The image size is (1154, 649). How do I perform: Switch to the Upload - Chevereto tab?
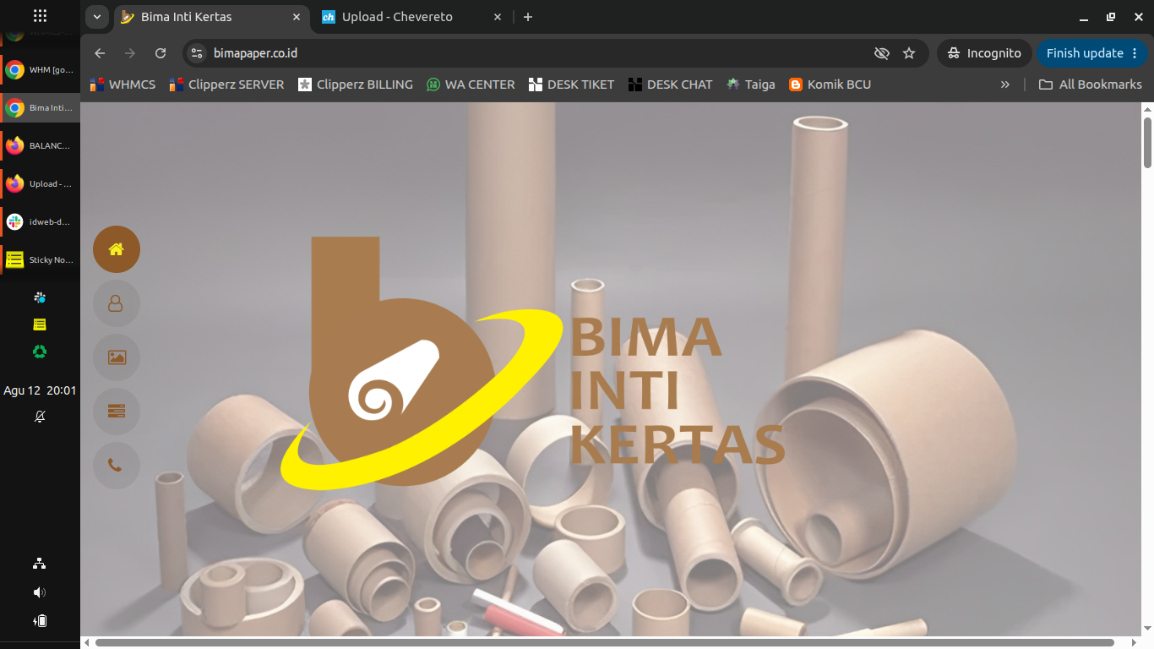412,17
